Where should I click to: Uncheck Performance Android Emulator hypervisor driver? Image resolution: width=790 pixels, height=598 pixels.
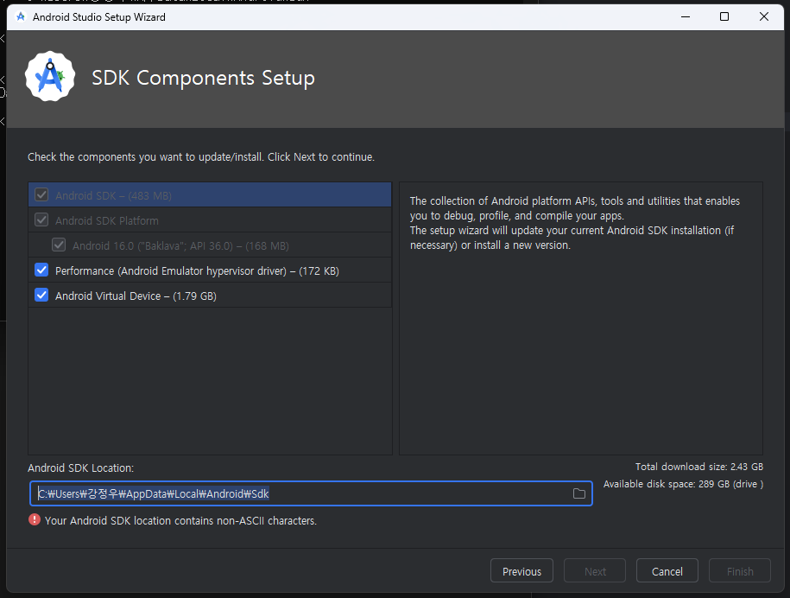point(41,270)
